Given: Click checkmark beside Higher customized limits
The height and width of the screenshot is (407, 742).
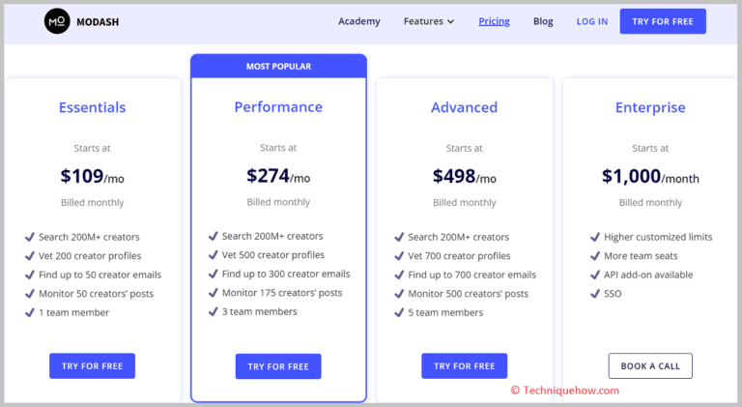Looking at the screenshot, I should pos(595,237).
